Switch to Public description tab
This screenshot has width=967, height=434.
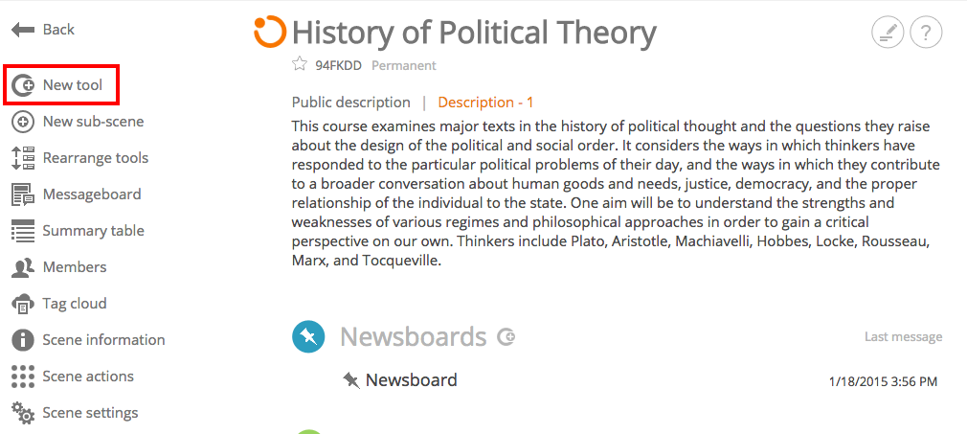[351, 103]
